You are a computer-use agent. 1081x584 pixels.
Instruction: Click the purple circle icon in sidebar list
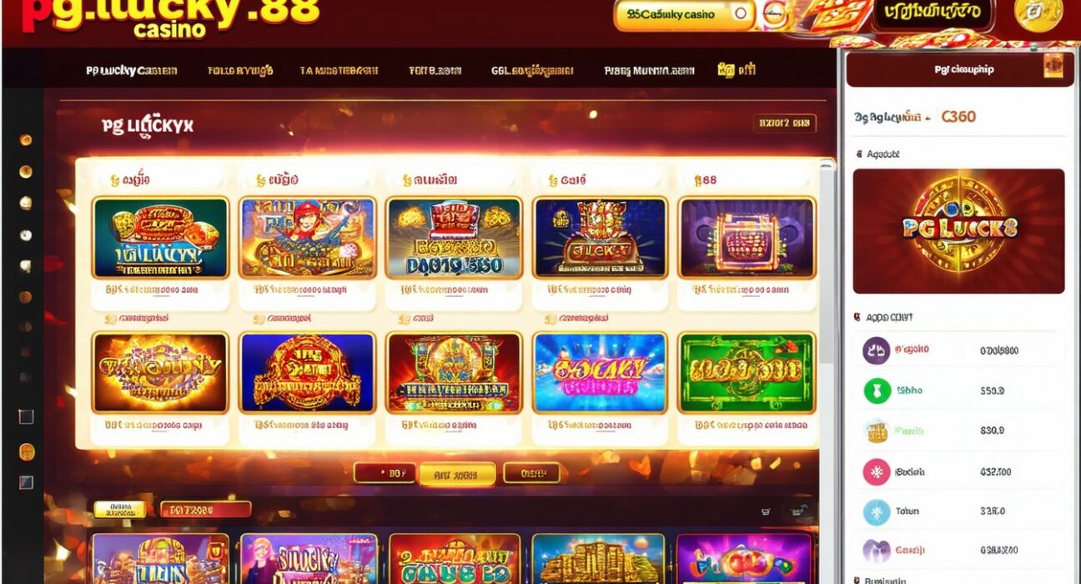(x=877, y=350)
